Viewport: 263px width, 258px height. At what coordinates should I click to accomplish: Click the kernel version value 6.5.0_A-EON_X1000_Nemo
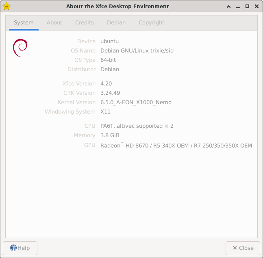(x=136, y=102)
